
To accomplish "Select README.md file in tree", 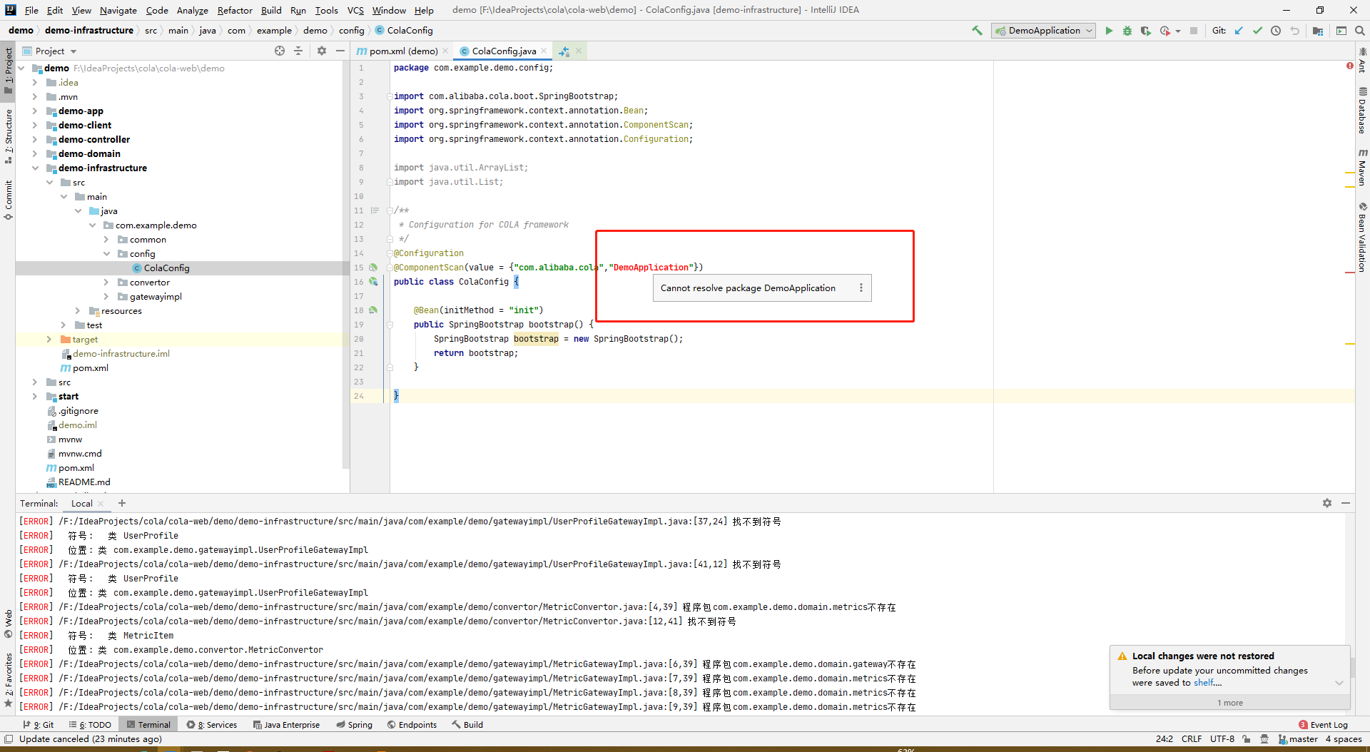I will tap(84, 482).
